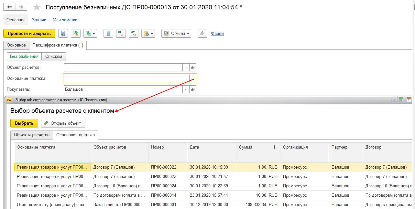Image resolution: width=415 pixels, height=209 pixels.
Task: Click into the Основание платежа field
Action: click(x=126, y=78)
